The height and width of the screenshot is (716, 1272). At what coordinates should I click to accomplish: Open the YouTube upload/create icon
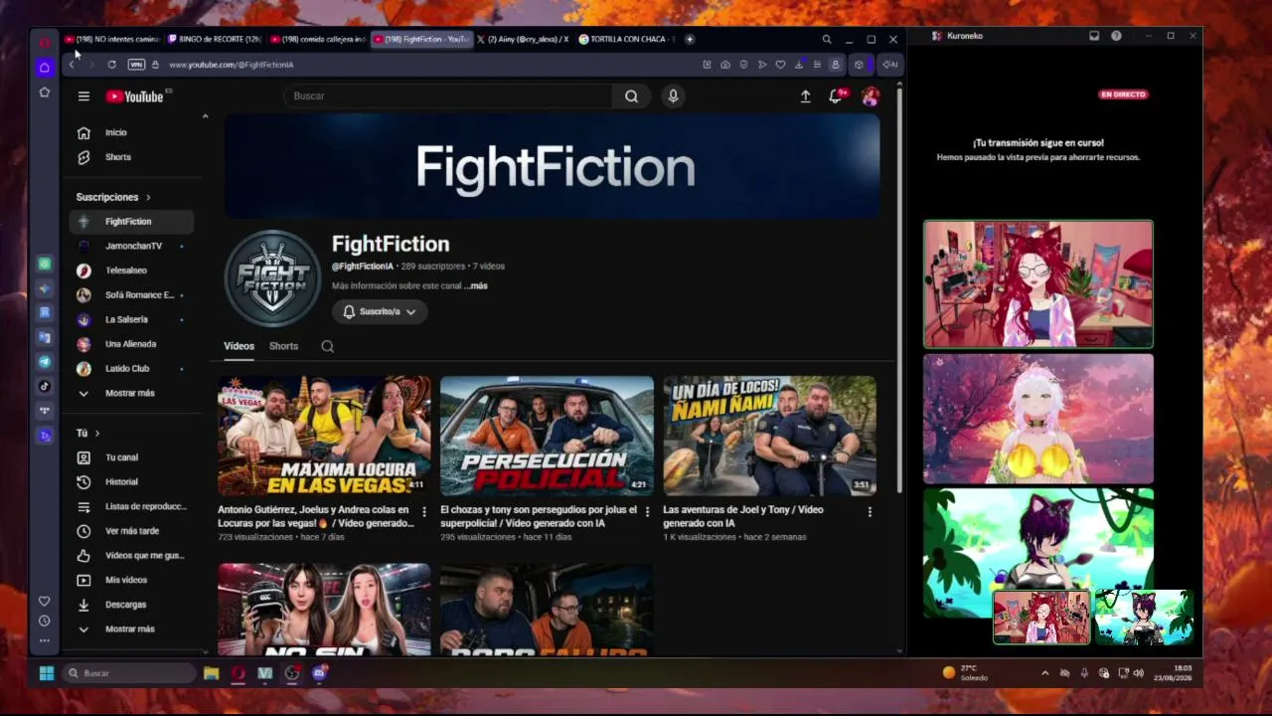pyautogui.click(x=806, y=96)
